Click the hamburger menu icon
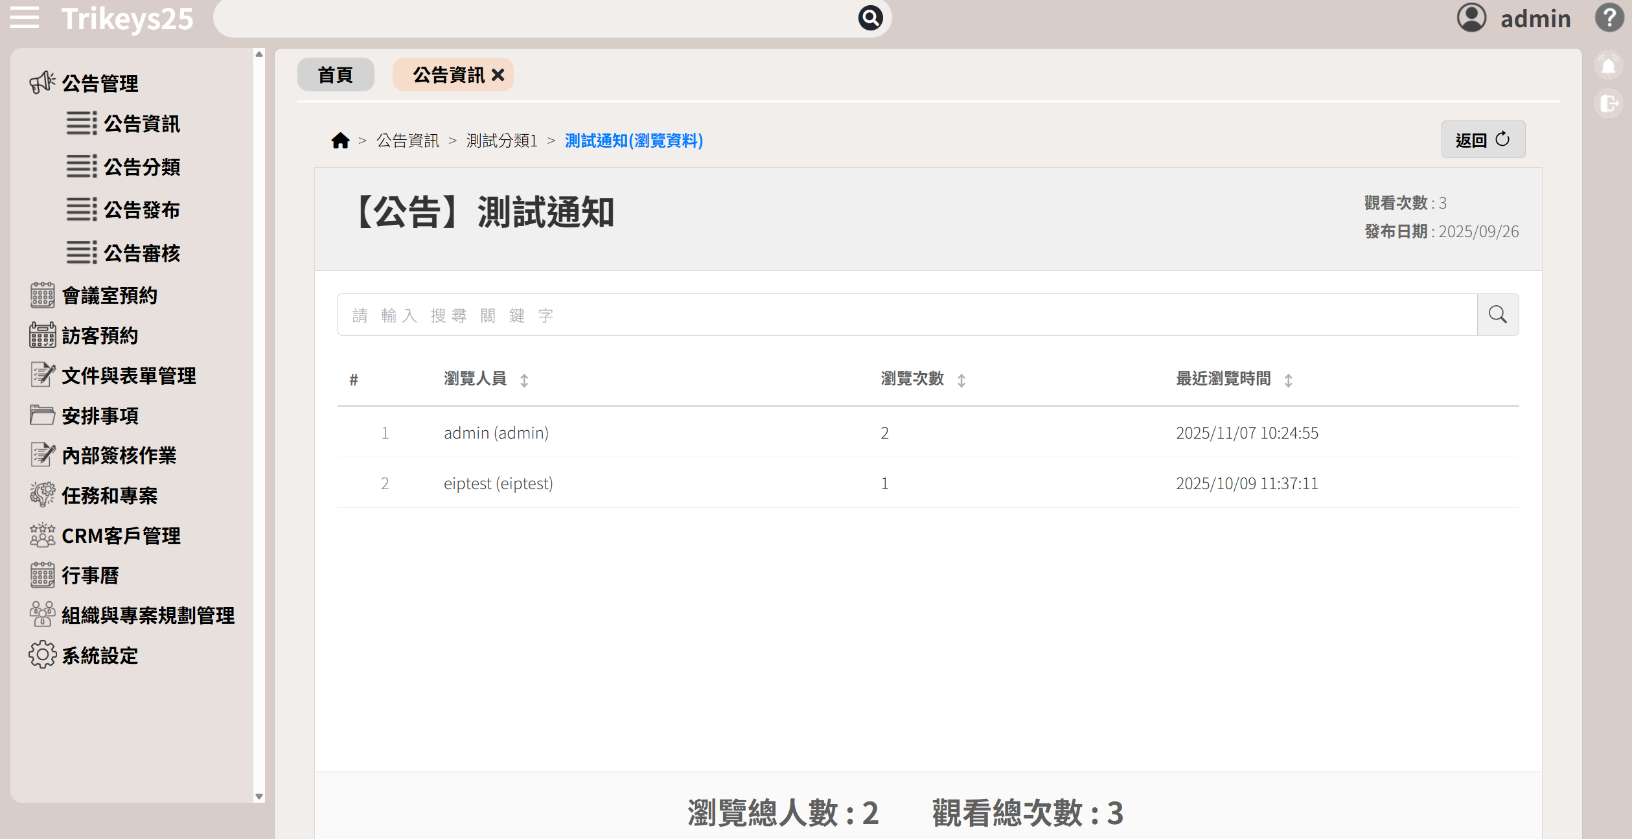Viewport: 1632px width, 839px height. 25,17
